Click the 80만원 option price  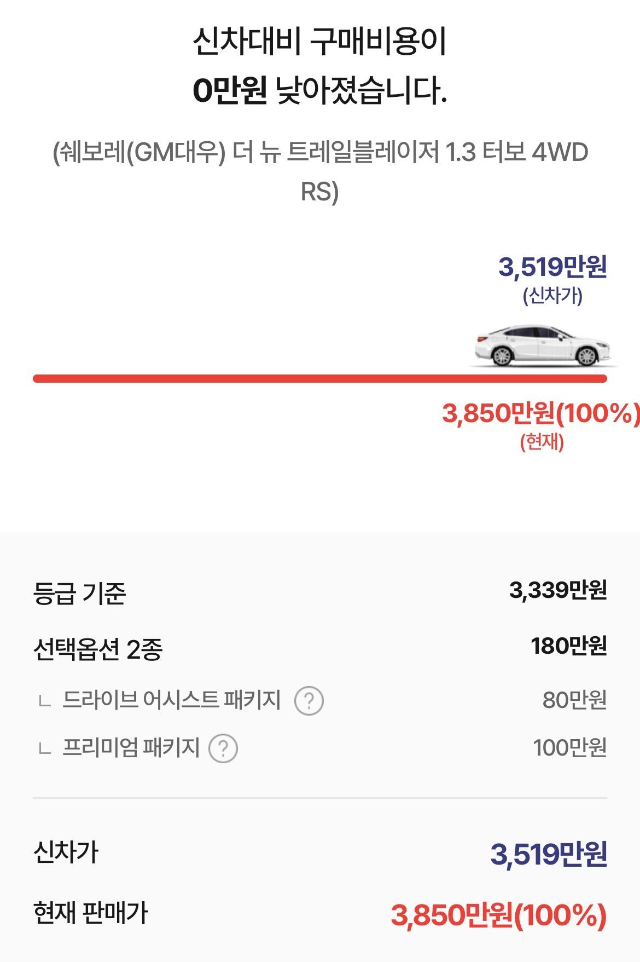[575, 700]
